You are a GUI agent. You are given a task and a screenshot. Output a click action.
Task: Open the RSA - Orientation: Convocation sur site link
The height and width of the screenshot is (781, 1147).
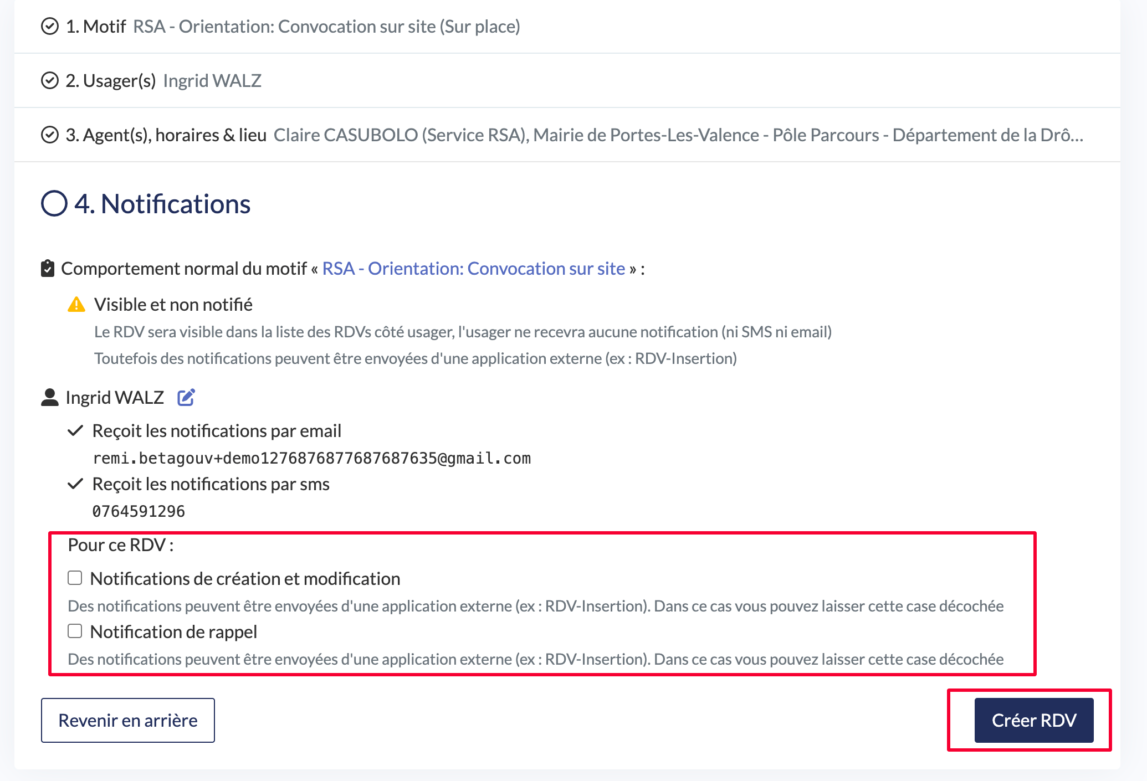click(x=473, y=269)
